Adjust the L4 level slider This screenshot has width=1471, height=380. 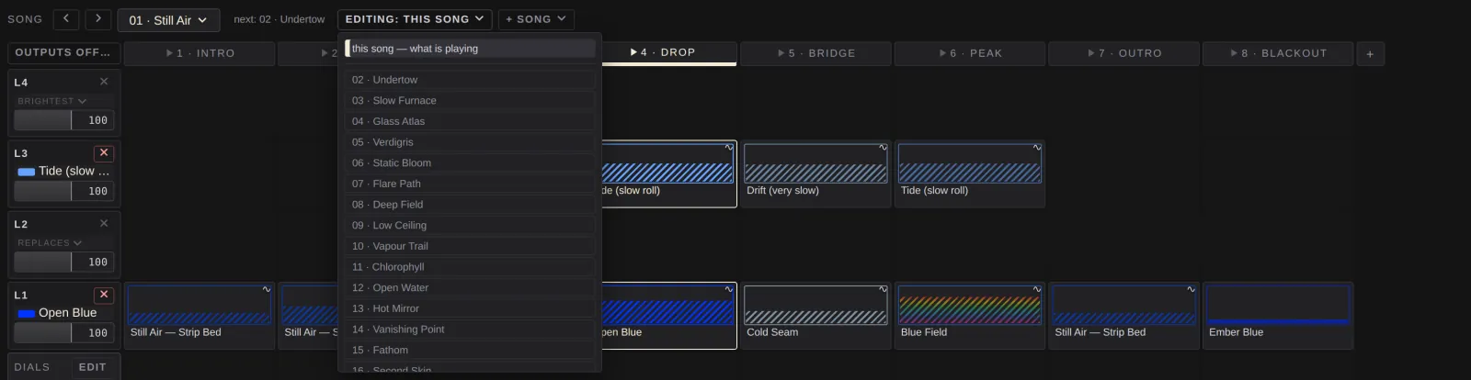click(43, 120)
